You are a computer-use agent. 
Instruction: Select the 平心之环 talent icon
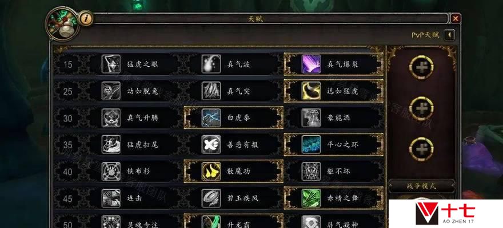point(311,145)
